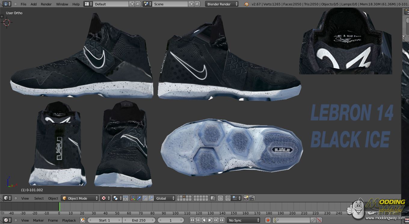Image resolution: width=409 pixels, height=224 pixels.
Task: Click the delete keyframe icon in timeline
Action: click(x=319, y=220)
